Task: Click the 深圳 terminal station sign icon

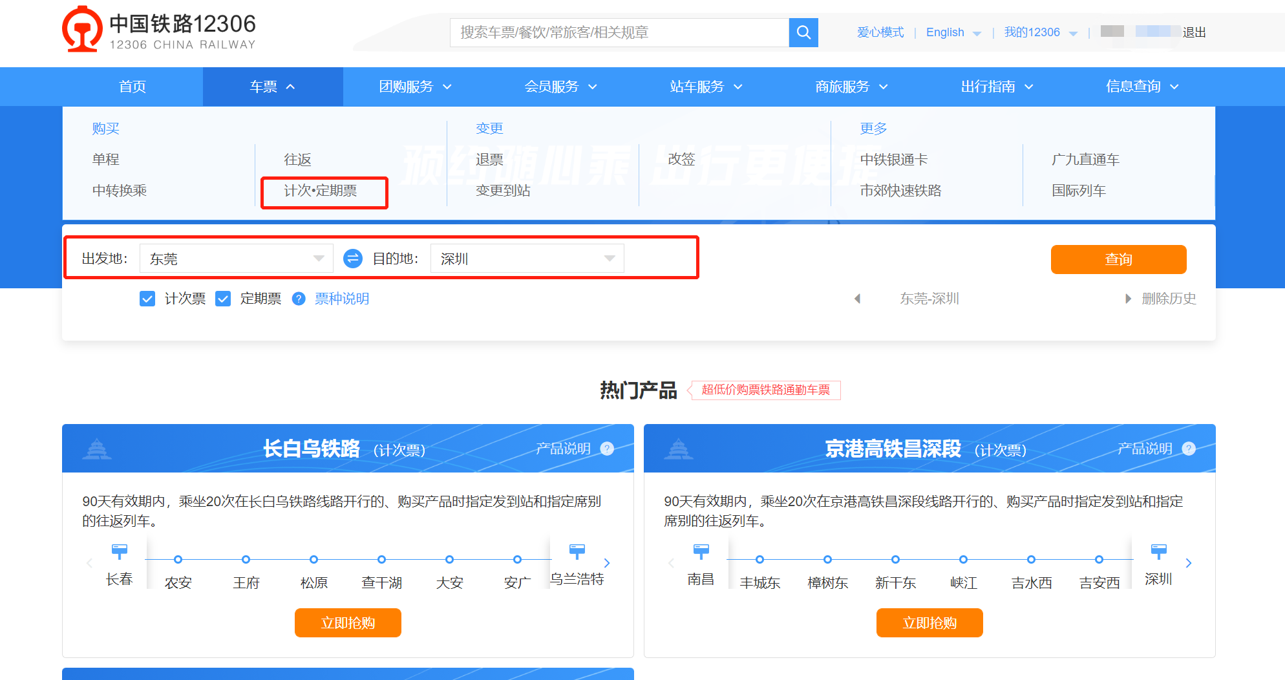Action: coord(1159,551)
